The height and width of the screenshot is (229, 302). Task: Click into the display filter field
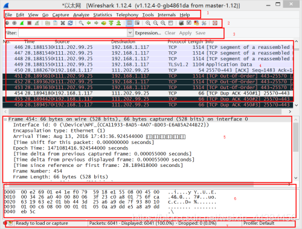[x=73, y=33]
